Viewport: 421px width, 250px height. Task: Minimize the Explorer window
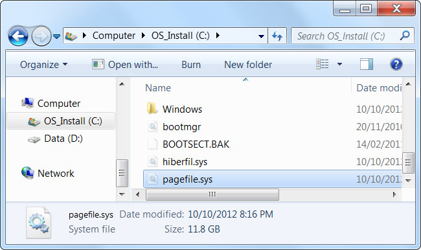[345, 8]
